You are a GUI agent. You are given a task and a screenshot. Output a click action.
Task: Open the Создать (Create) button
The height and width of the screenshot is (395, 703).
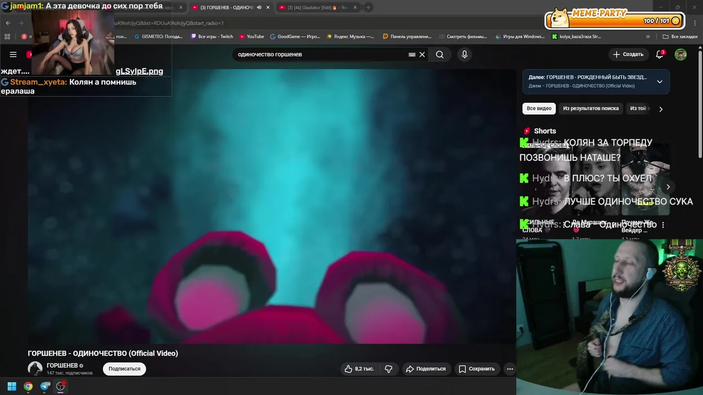click(628, 54)
